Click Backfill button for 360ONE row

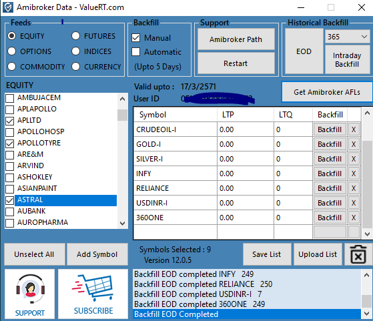pyautogui.click(x=330, y=218)
